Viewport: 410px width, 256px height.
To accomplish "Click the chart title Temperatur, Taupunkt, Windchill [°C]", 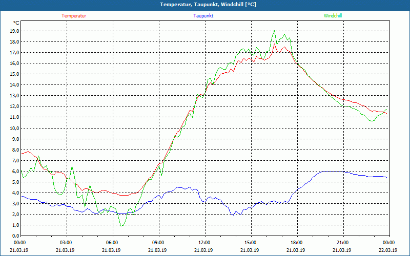I will tap(208, 5).
